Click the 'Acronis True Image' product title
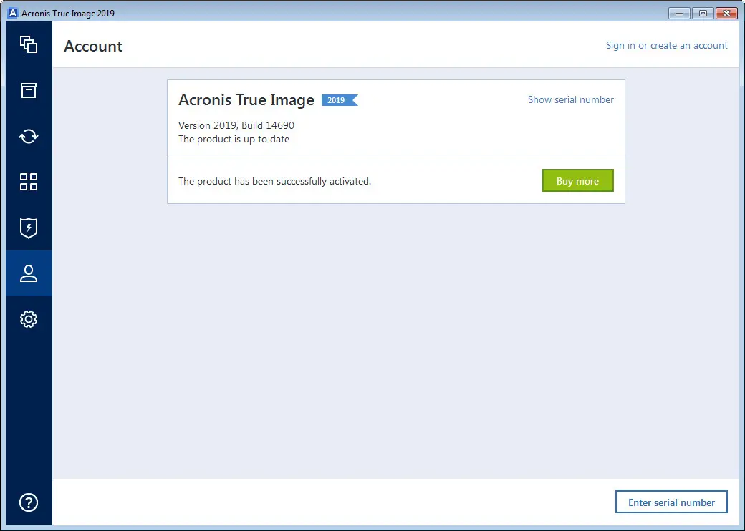 click(246, 100)
